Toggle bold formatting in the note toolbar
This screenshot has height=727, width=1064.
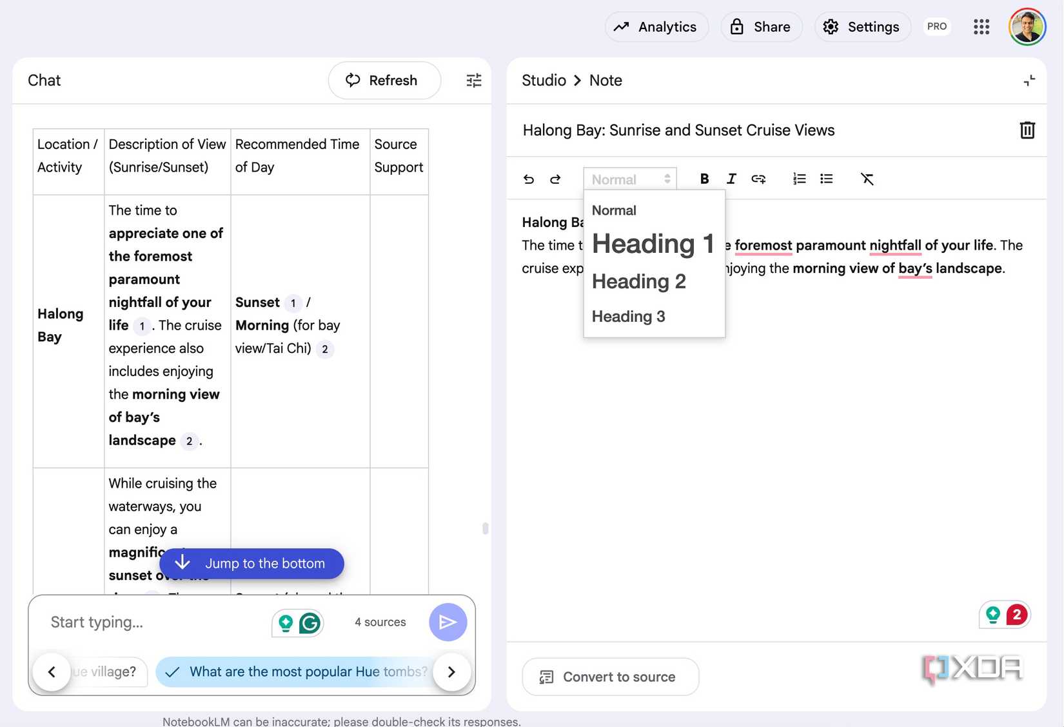[704, 179]
